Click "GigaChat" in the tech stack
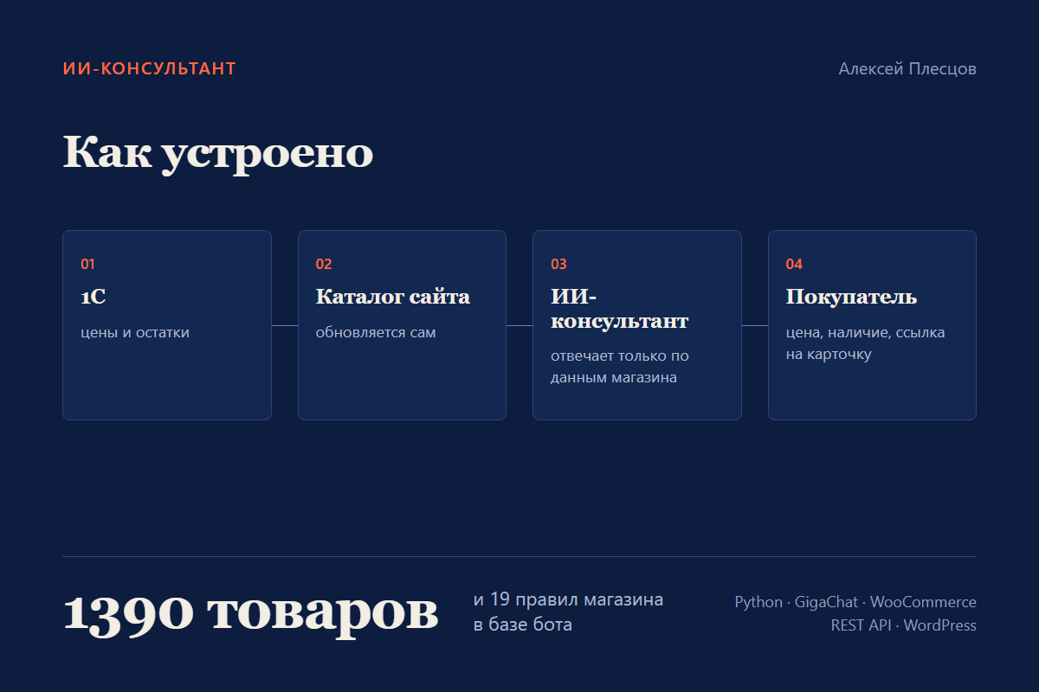 [x=826, y=602]
